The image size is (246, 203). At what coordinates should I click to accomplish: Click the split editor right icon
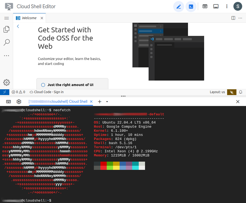(233, 18)
